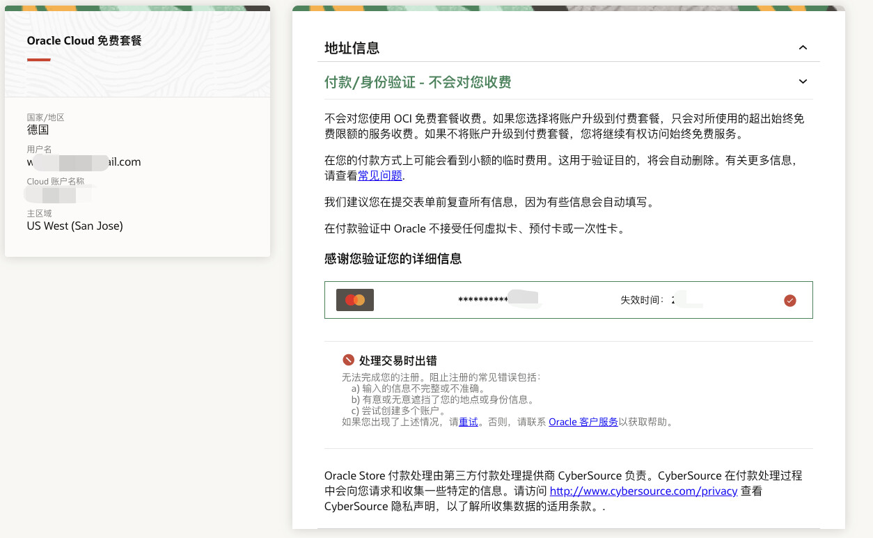The width and height of the screenshot is (873, 538).
Task: Click the sentence about 虚拟卡、预付卡或一次性卡
Action: point(475,228)
